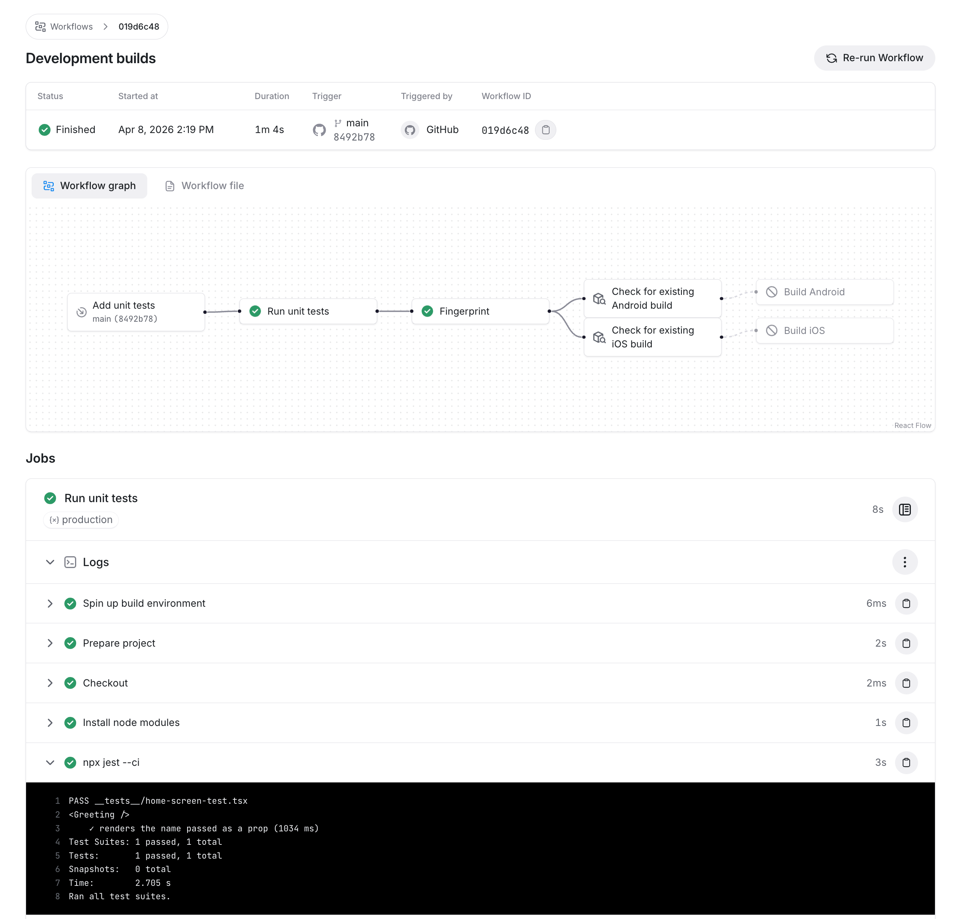Image resolution: width=961 pixels, height=919 pixels.
Task: Click the skipped icon on Build iOS
Action: pyautogui.click(x=771, y=331)
